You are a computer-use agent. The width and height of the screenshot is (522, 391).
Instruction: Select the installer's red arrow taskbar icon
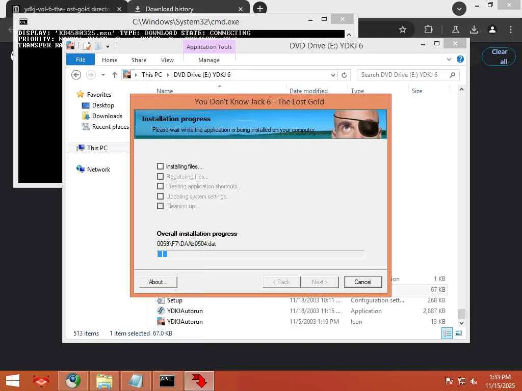point(199,381)
